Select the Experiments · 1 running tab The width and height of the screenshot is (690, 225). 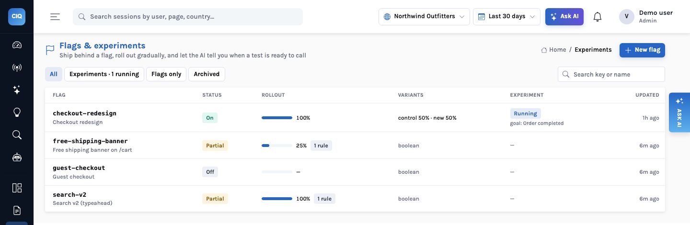pos(104,74)
